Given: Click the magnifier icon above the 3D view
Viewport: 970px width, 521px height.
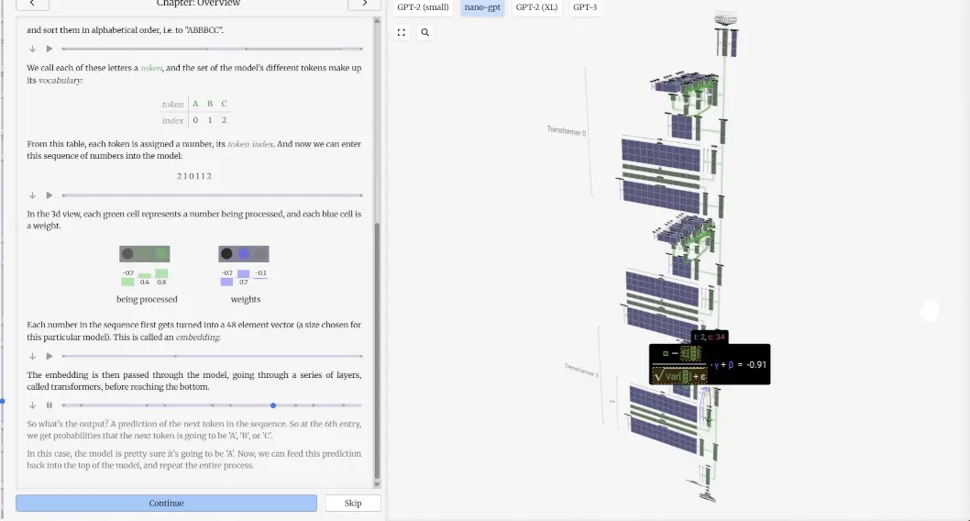Looking at the screenshot, I should point(424,32).
